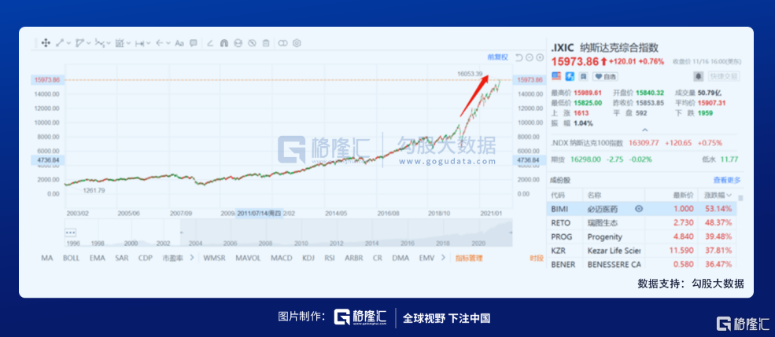Undo chart action with the reset arrow
The image size is (775, 337).
519,57
